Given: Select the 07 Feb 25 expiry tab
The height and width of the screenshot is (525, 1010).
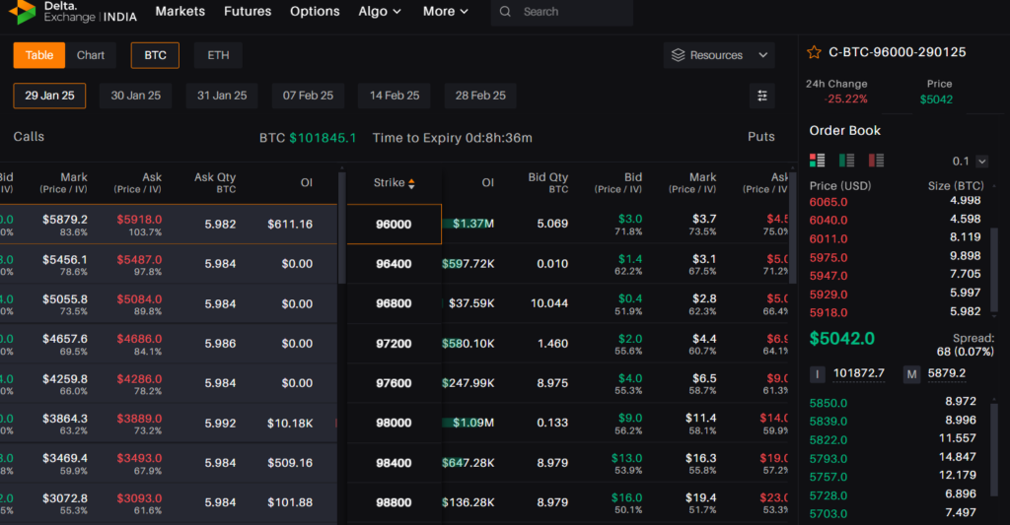Looking at the screenshot, I should [x=308, y=96].
